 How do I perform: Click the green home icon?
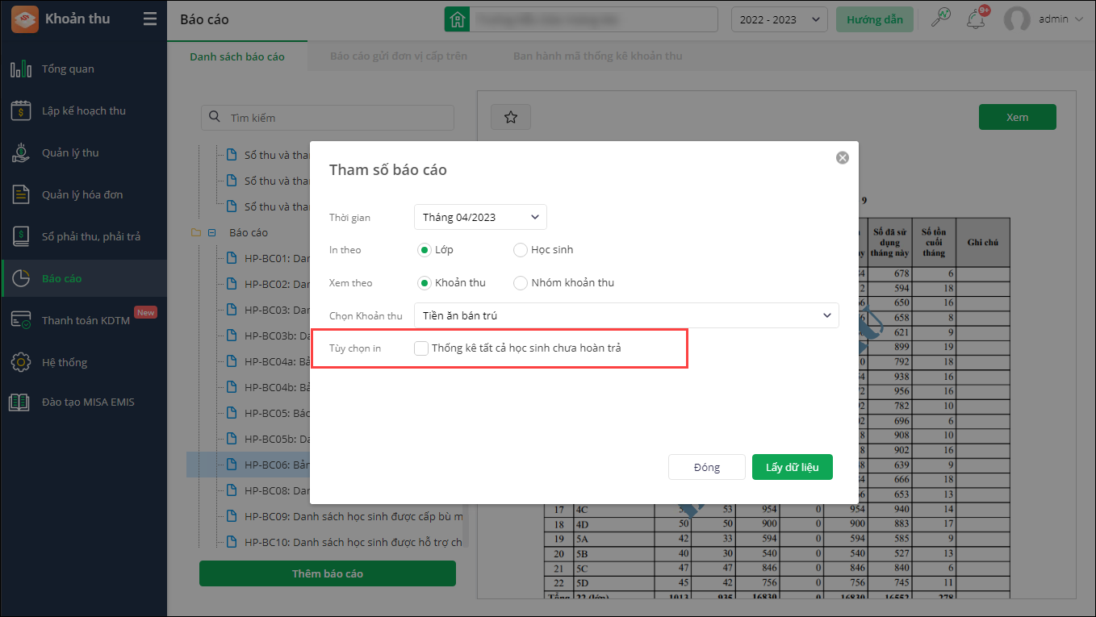(458, 19)
